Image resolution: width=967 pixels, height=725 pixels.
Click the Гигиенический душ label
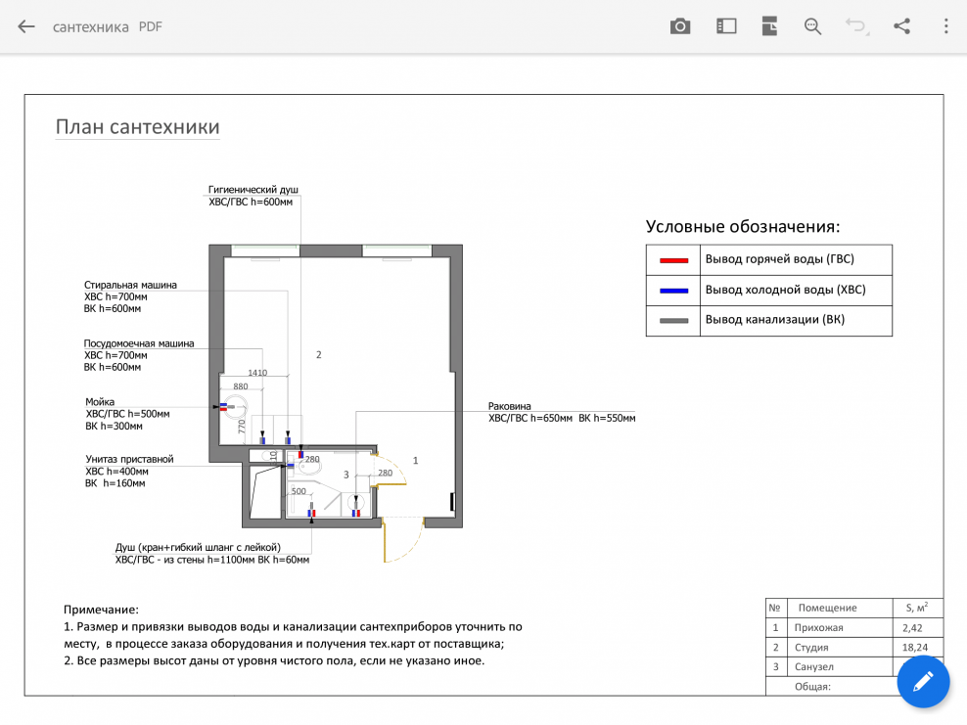click(253, 190)
